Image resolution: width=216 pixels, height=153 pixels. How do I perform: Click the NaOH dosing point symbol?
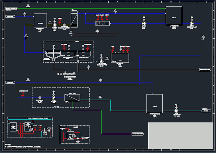point(102,18)
